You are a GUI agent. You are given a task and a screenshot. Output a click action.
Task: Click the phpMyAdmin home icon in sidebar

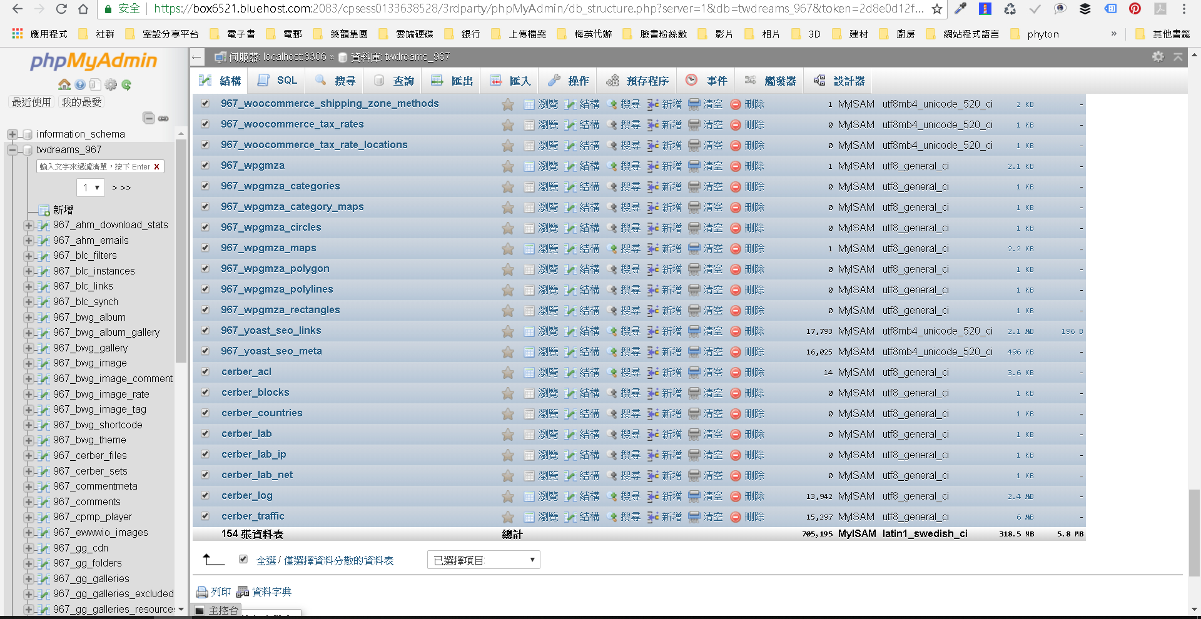(64, 84)
